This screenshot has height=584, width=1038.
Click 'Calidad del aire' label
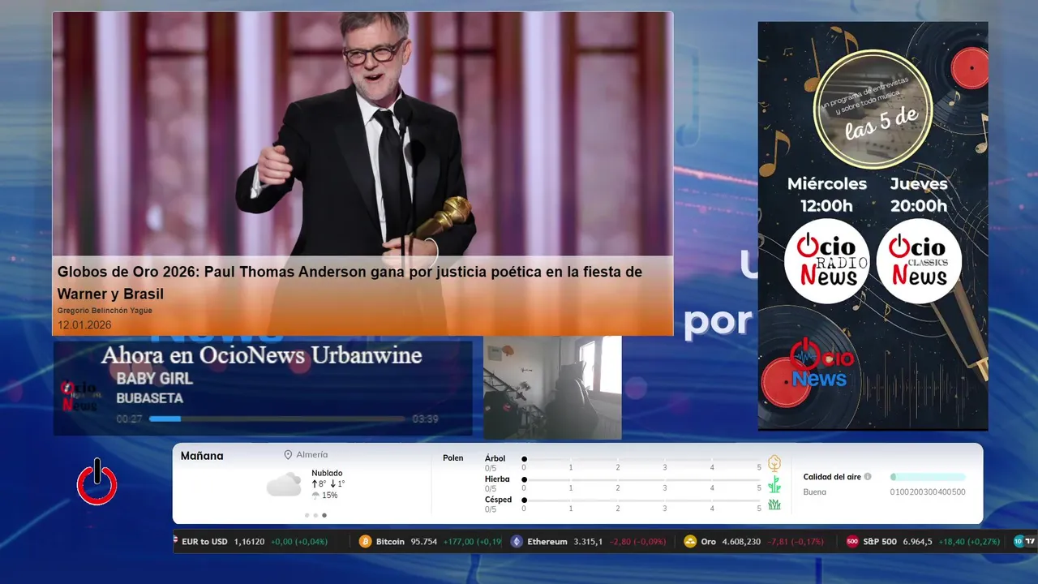coord(832,477)
